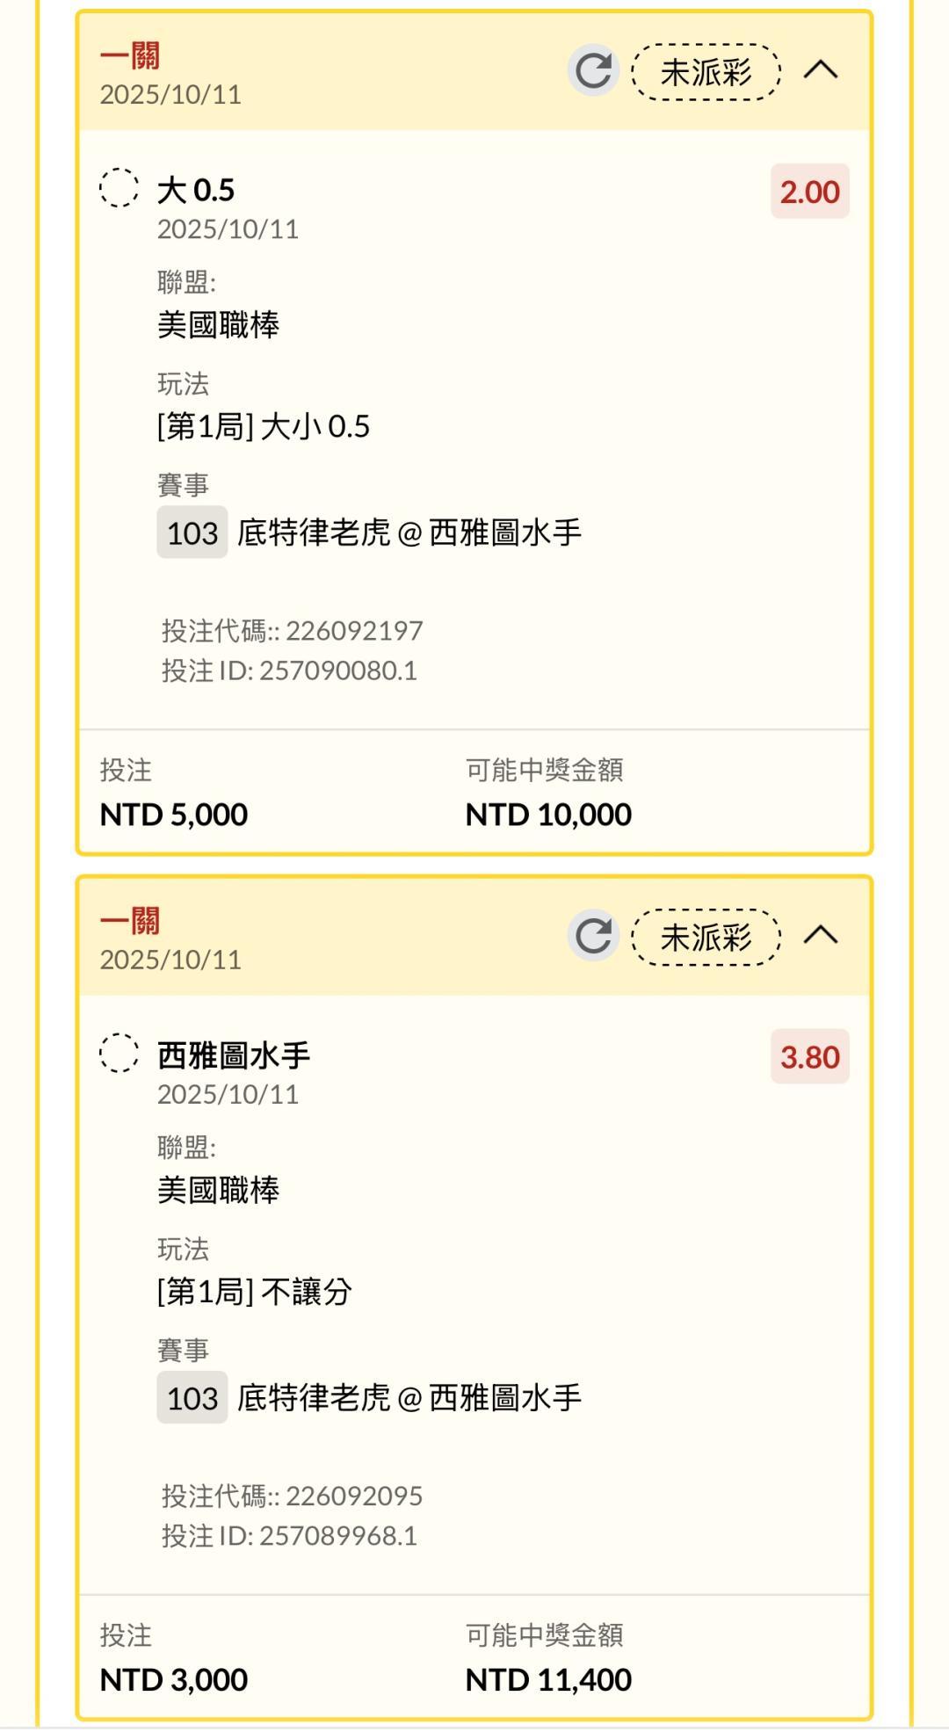Viewport: 949px width, 1732px height.
Task: Open the match under [第1局] 大小 0.5
Action: tap(409, 533)
